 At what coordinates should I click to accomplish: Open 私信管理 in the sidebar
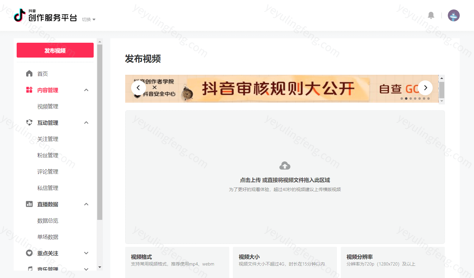coord(48,188)
